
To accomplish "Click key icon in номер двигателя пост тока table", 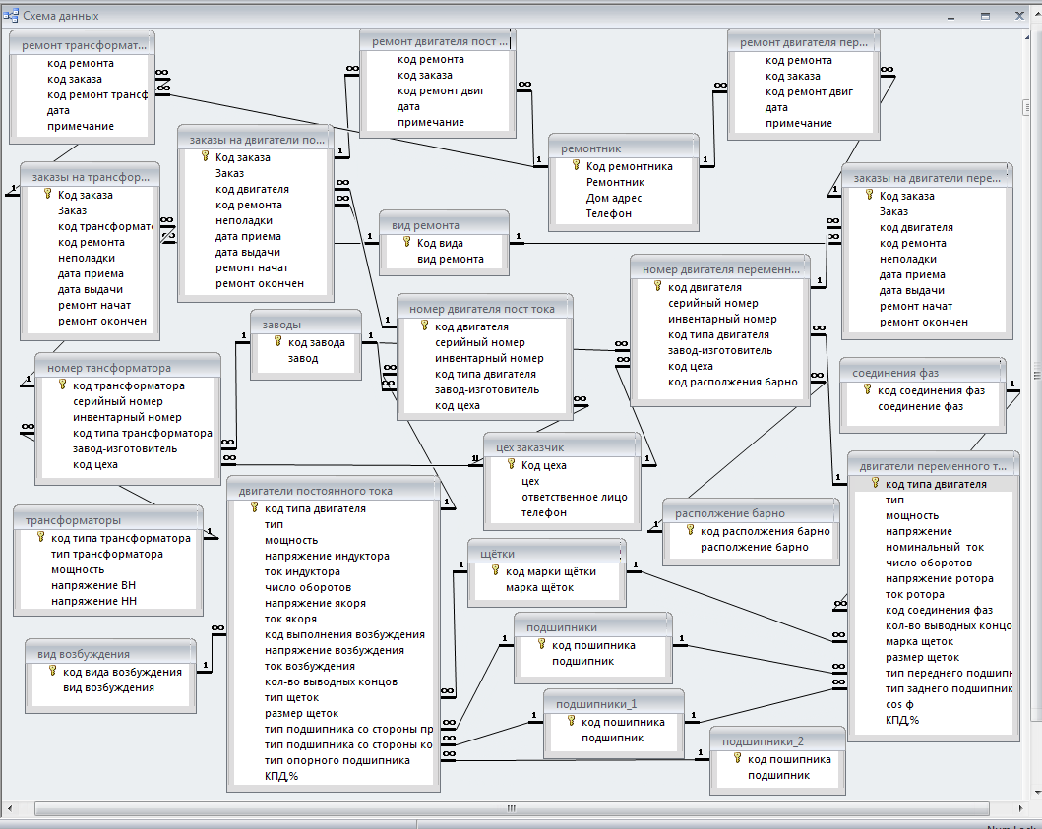I will coord(425,326).
